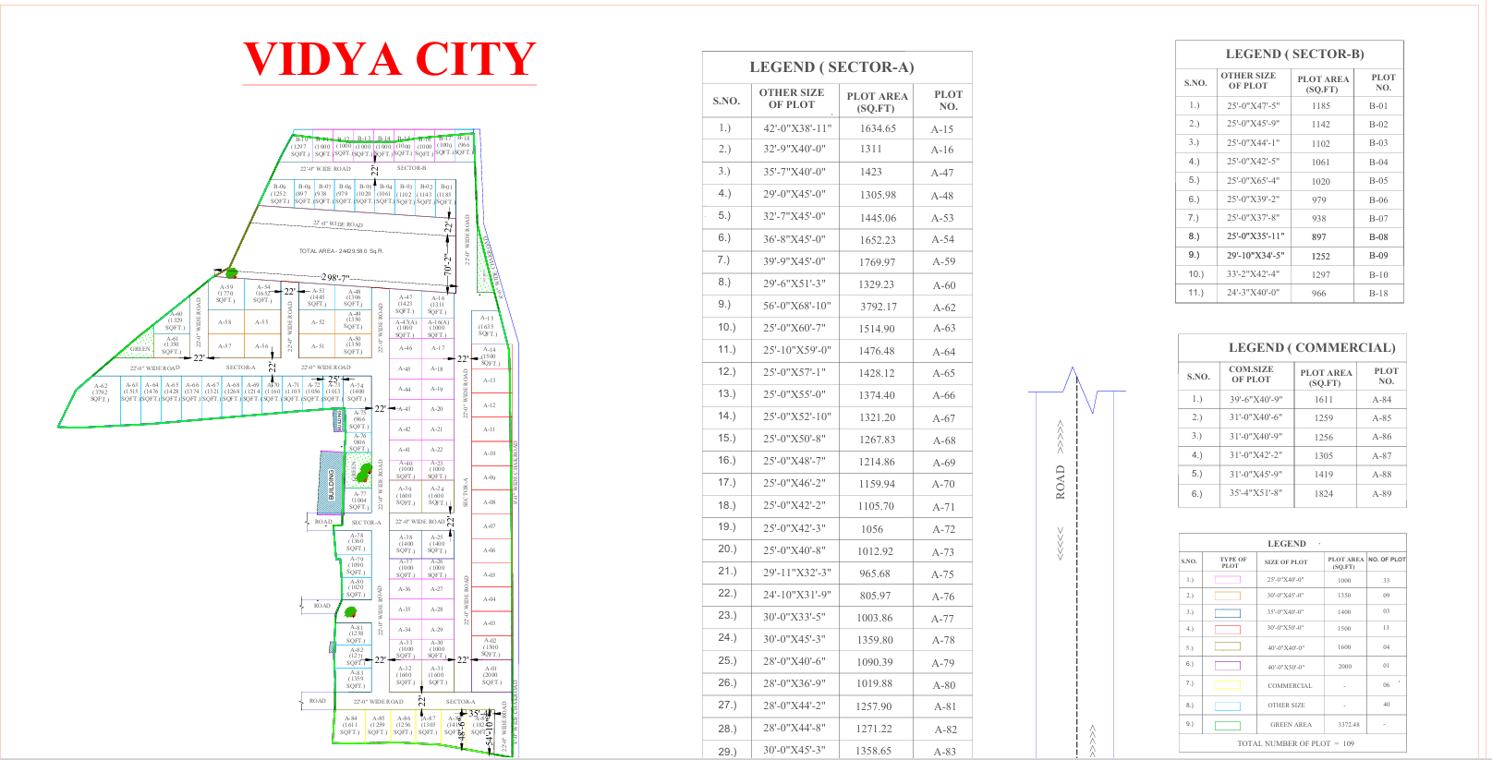Click the downward chevron arrows below the ROAD label
The width and height of the screenshot is (1492, 760).
click(x=1061, y=543)
